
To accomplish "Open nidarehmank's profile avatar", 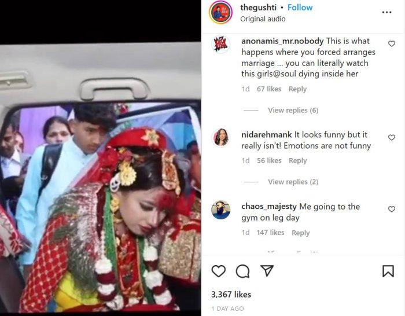I will coord(221,137).
